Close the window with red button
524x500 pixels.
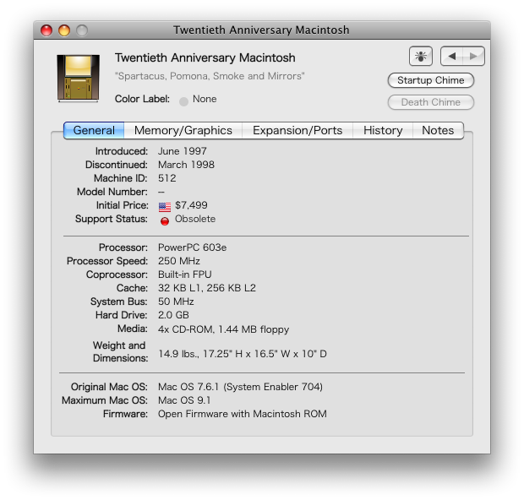[46, 30]
